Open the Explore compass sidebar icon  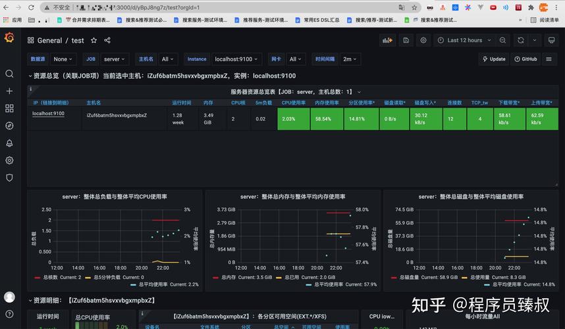pos(9,126)
